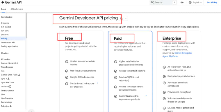Open Gemini Omni Flash sidebar item
221x112 pixels.
[x=9, y=75]
